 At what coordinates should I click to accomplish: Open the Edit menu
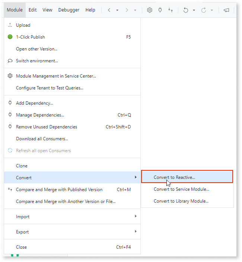pos(32,10)
